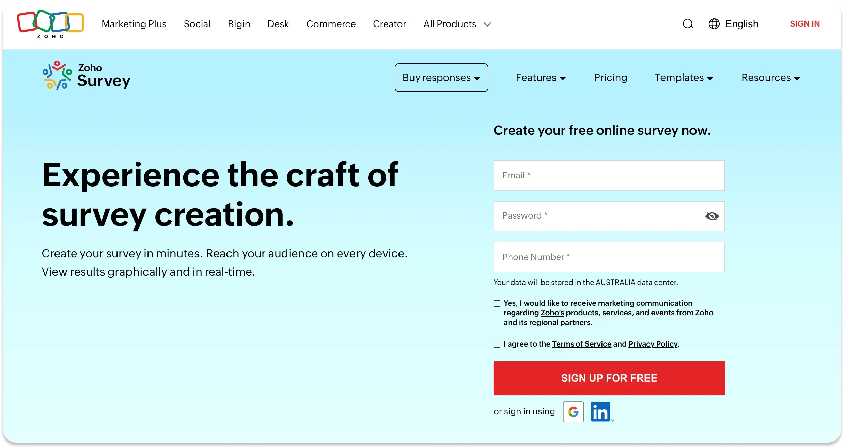
Task: Toggle password visibility with the eye icon
Action: pyautogui.click(x=713, y=216)
